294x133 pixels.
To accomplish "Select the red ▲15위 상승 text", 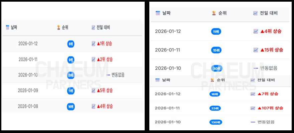I will [272, 50].
